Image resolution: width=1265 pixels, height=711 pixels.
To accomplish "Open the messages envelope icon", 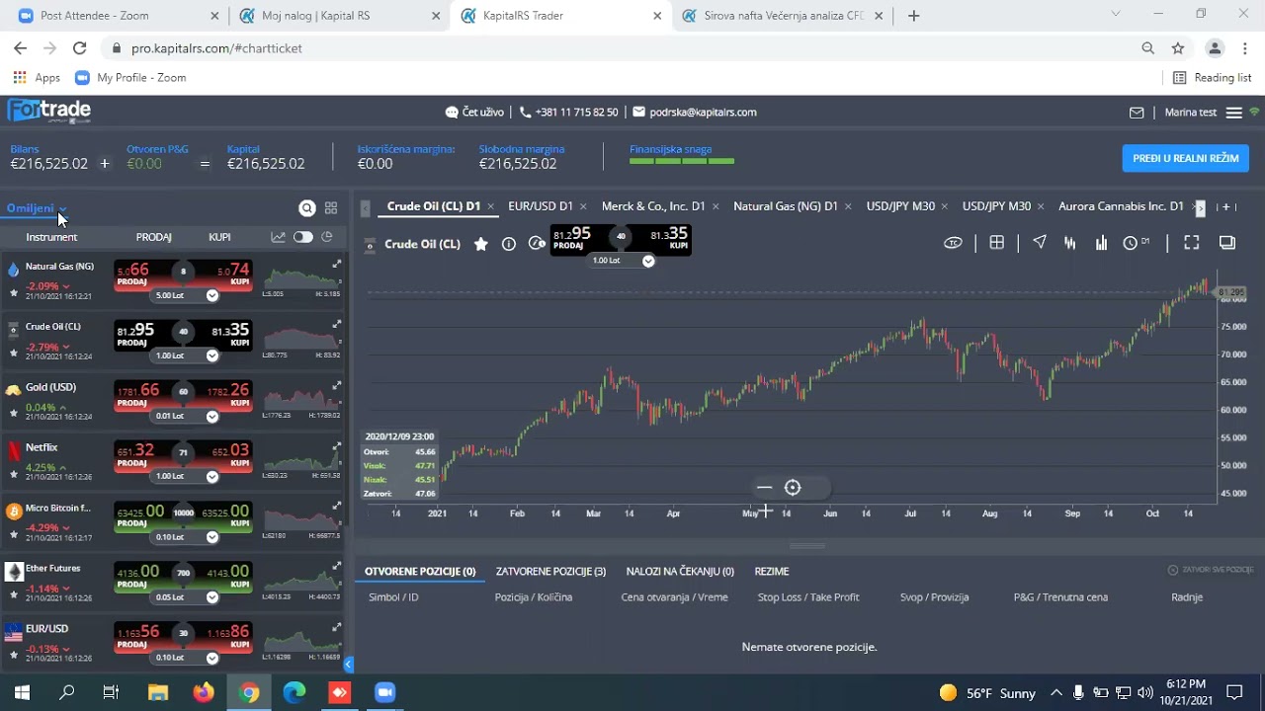I will pos(1137,113).
